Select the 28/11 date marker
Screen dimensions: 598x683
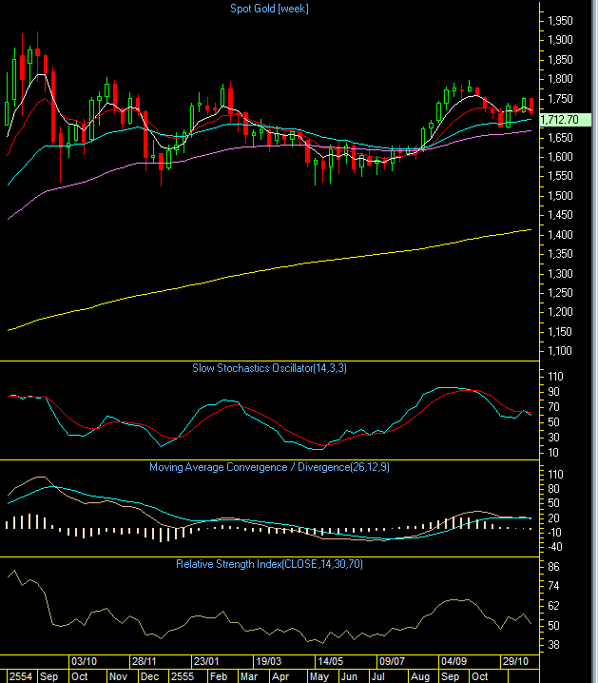tap(145, 661)
